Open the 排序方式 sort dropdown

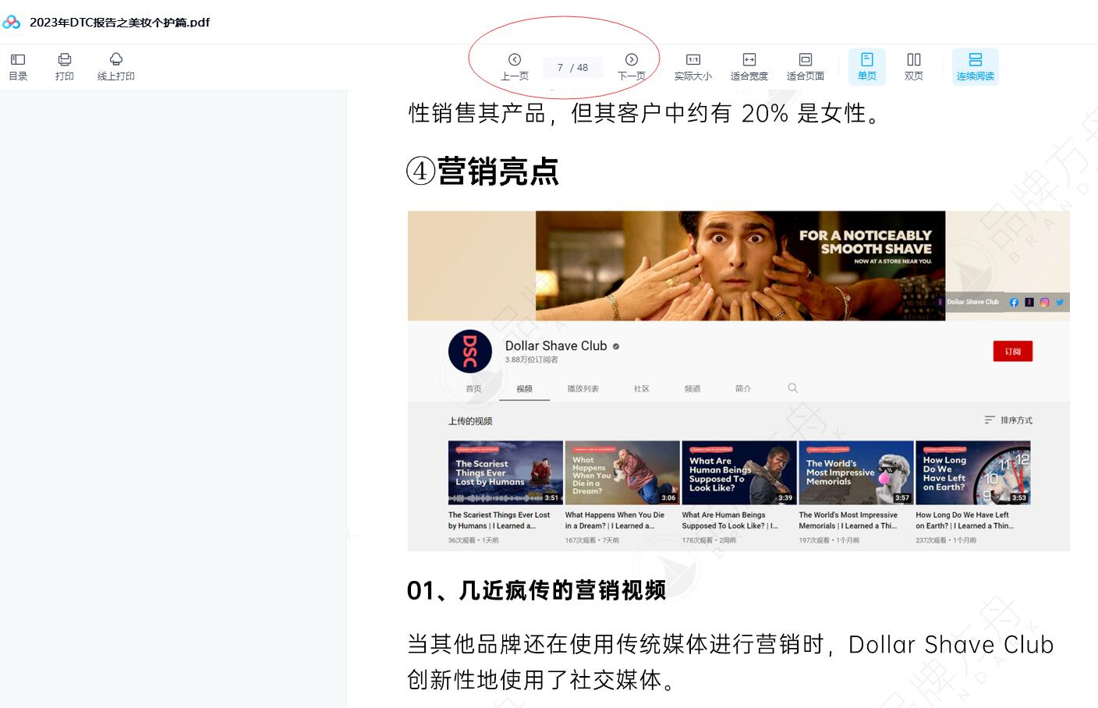(1008, 420)
